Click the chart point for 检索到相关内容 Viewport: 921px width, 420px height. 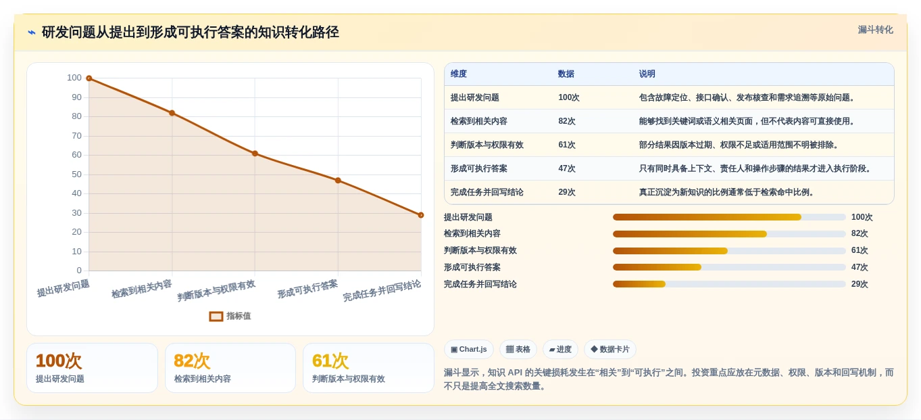[172, 113]
